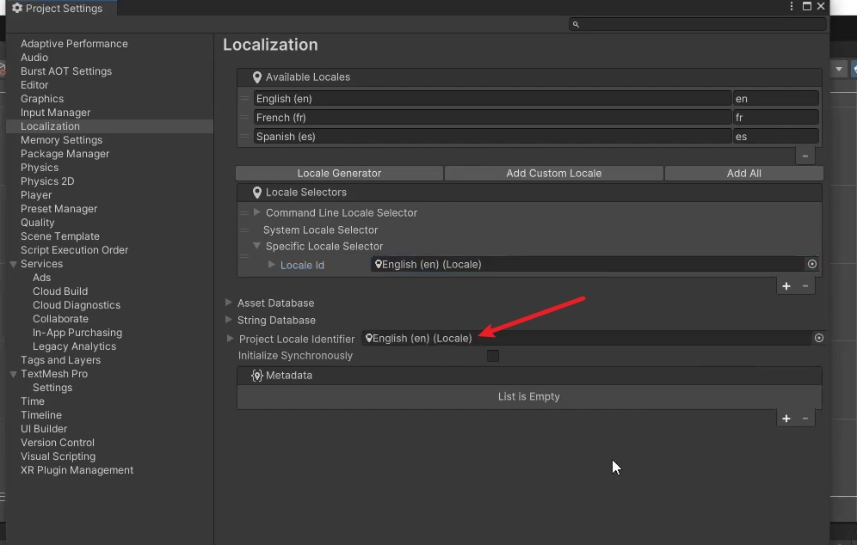The width and height of the screenshot is (857, 545).
Task: Grab the French (fr) row reorder handle
Action: tap(244, 118)
